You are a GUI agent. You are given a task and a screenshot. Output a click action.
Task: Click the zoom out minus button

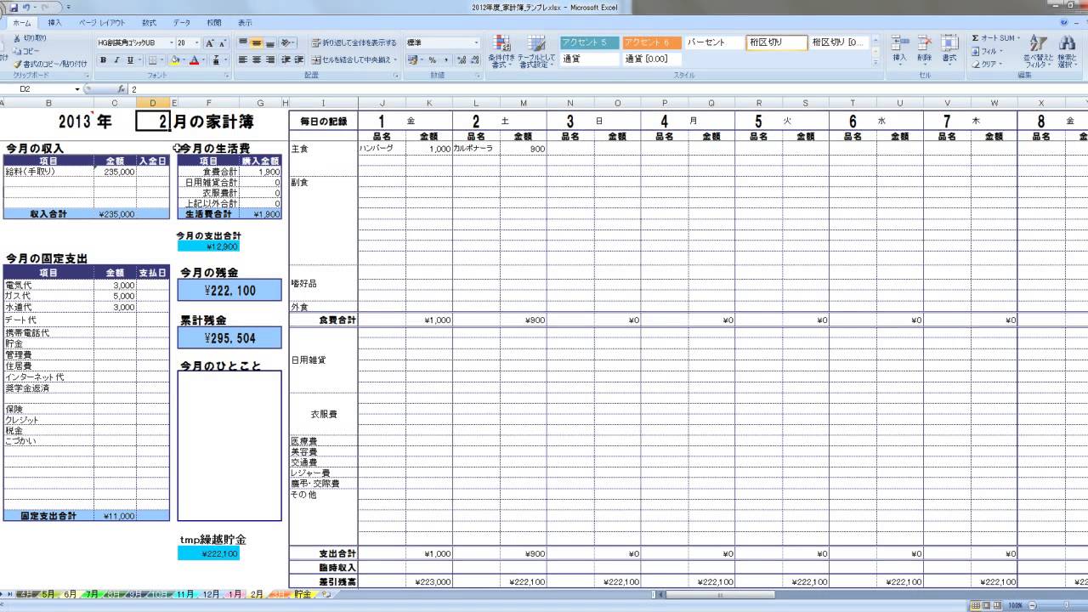1030,605
